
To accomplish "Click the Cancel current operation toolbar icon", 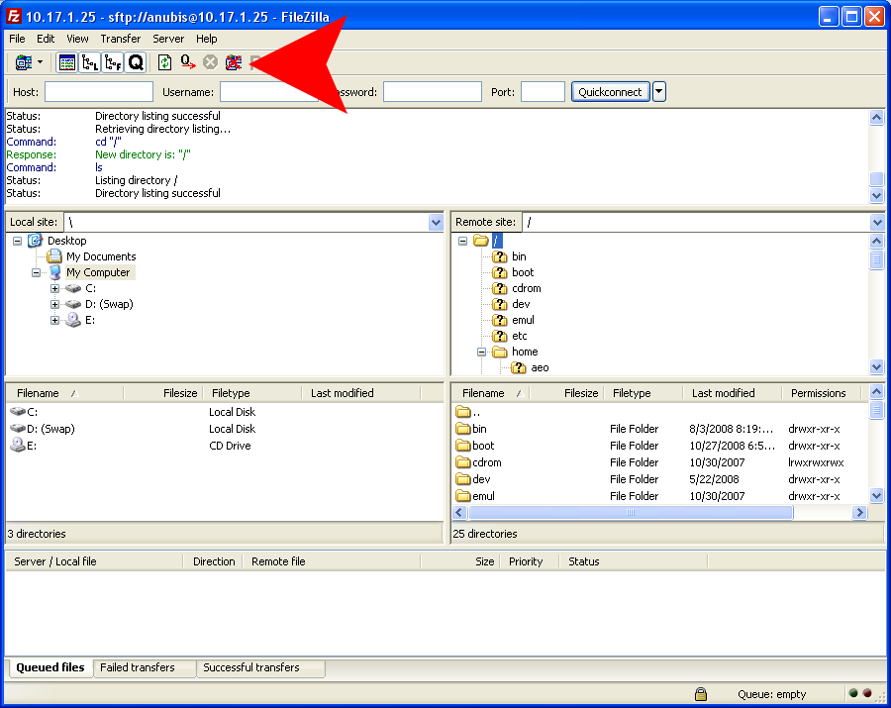I will [x=210, y=62].
